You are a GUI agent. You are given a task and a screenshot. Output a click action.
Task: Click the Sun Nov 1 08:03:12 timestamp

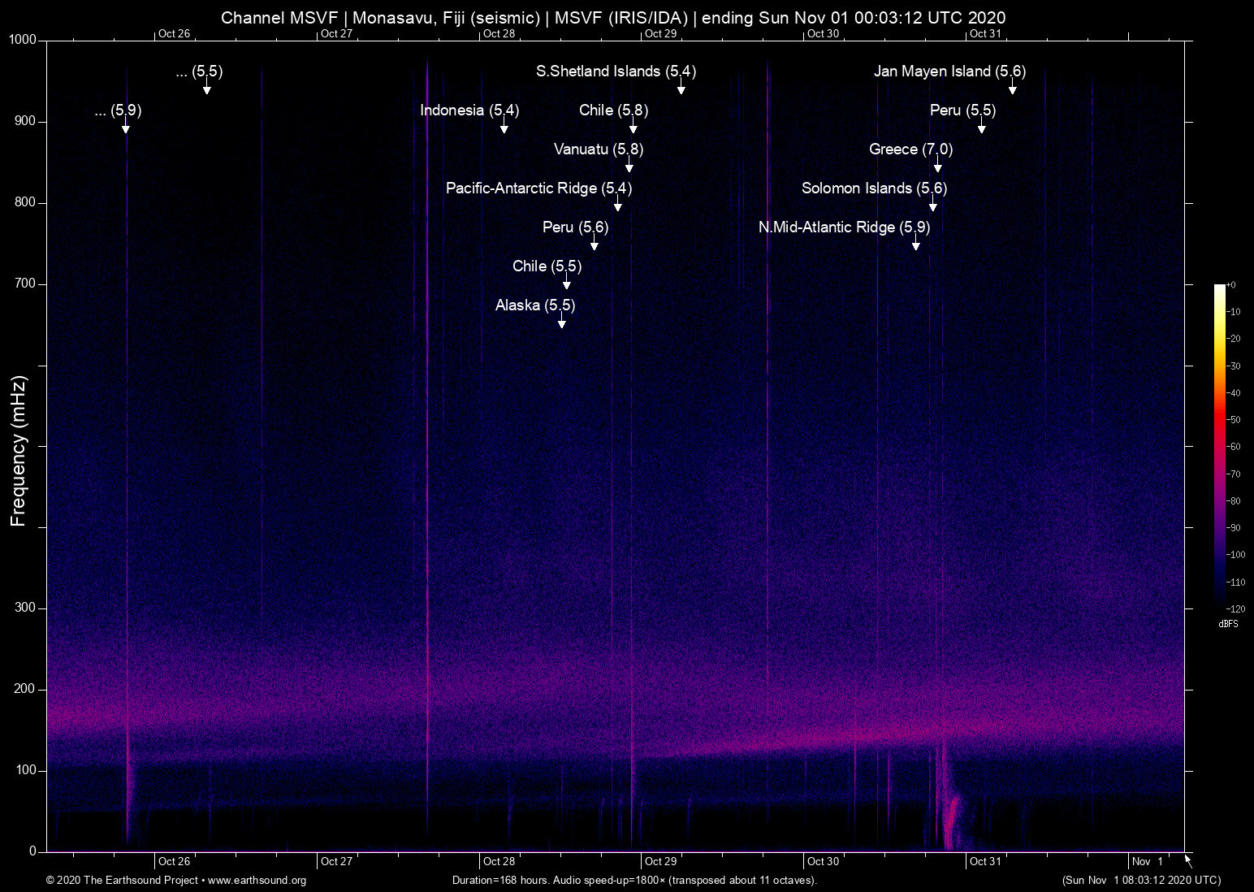point(1141,881)
